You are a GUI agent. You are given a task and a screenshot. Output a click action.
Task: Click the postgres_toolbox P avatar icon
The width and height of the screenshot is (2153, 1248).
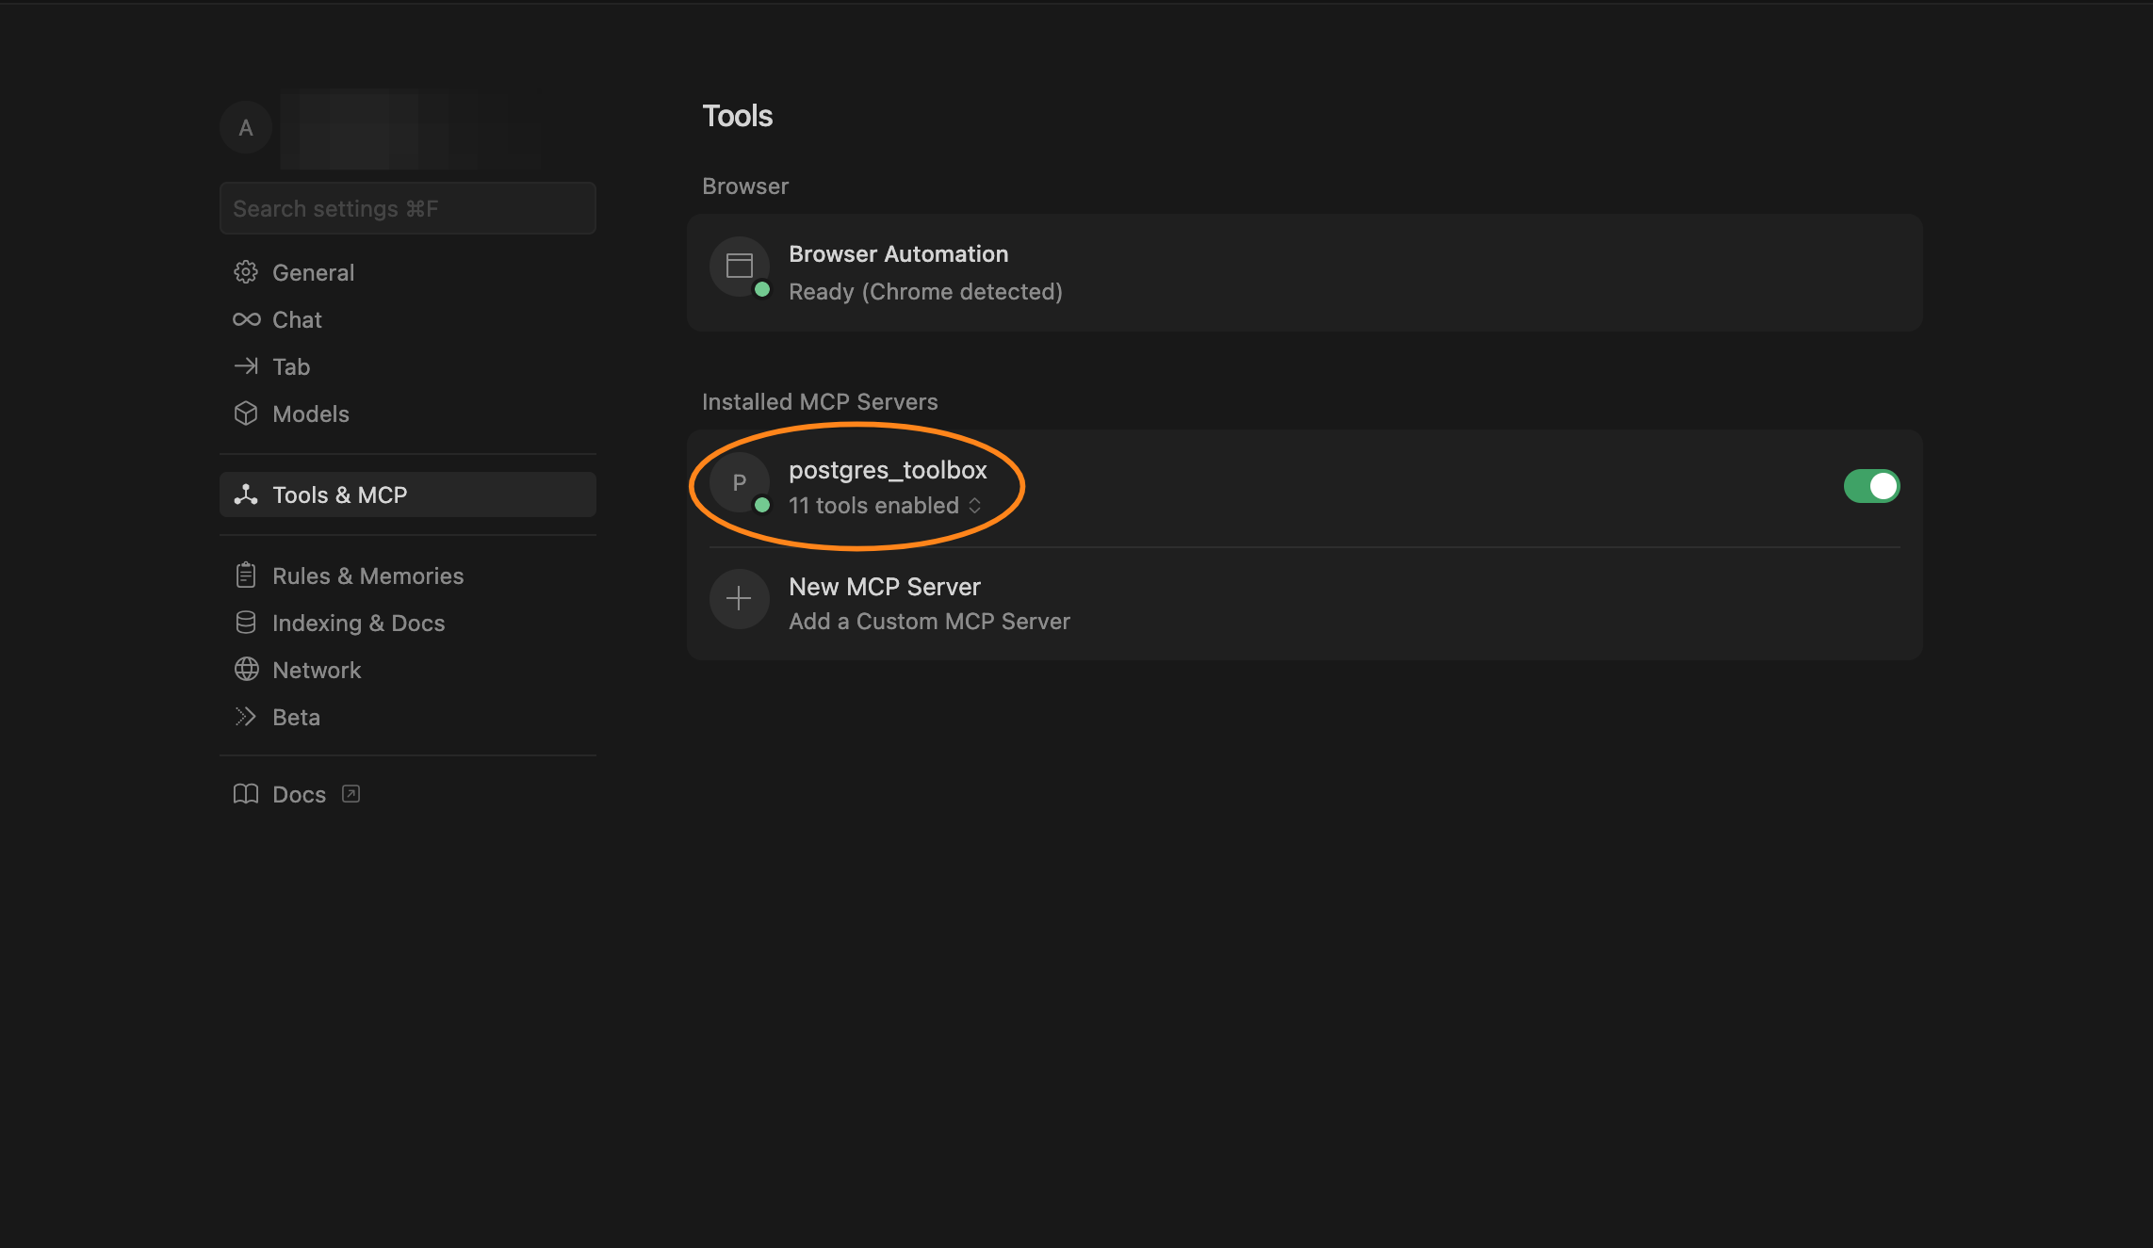(739, 482)
